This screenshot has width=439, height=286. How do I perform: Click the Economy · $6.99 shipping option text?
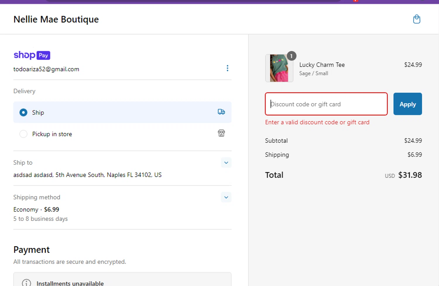tap(36, 209)
